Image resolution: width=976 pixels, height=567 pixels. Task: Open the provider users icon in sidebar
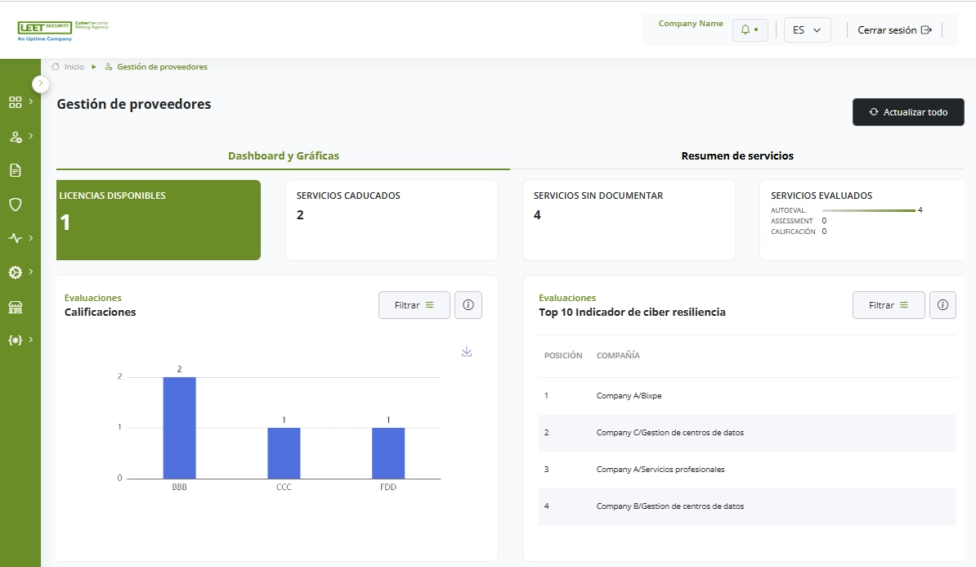pyautogui.click(x=16, y=137)
